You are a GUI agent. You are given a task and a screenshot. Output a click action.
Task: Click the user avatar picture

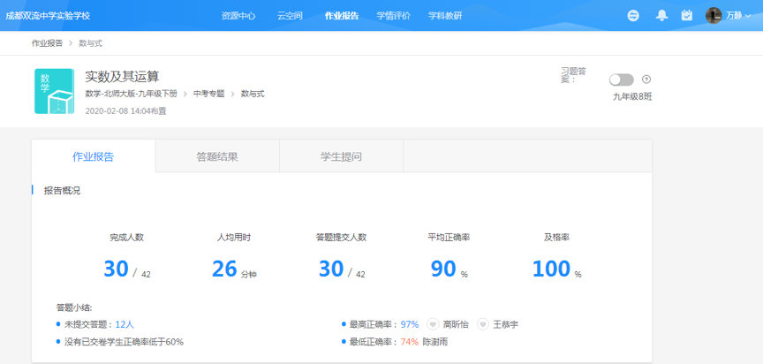pos(714,16)
